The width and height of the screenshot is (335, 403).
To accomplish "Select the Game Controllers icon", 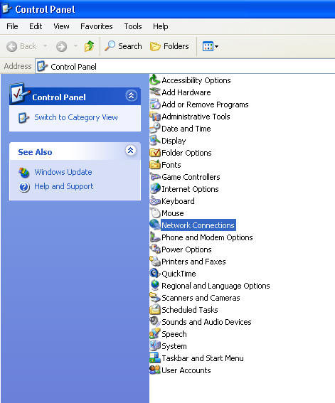I will (155, 177).
